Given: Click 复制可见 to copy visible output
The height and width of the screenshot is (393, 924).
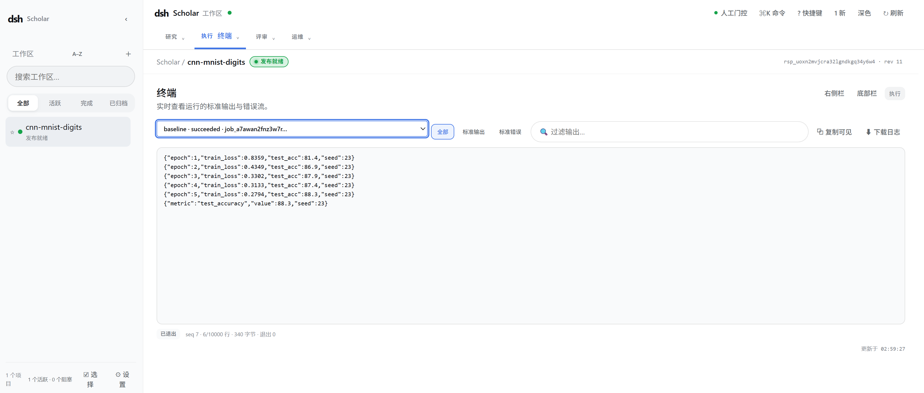Looking at the screenshot, I should pos(834,132).
